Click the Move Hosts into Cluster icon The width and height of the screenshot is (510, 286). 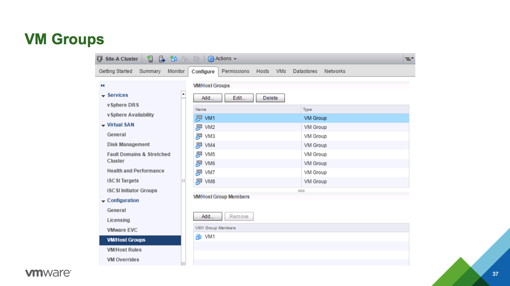pos(162,59)
